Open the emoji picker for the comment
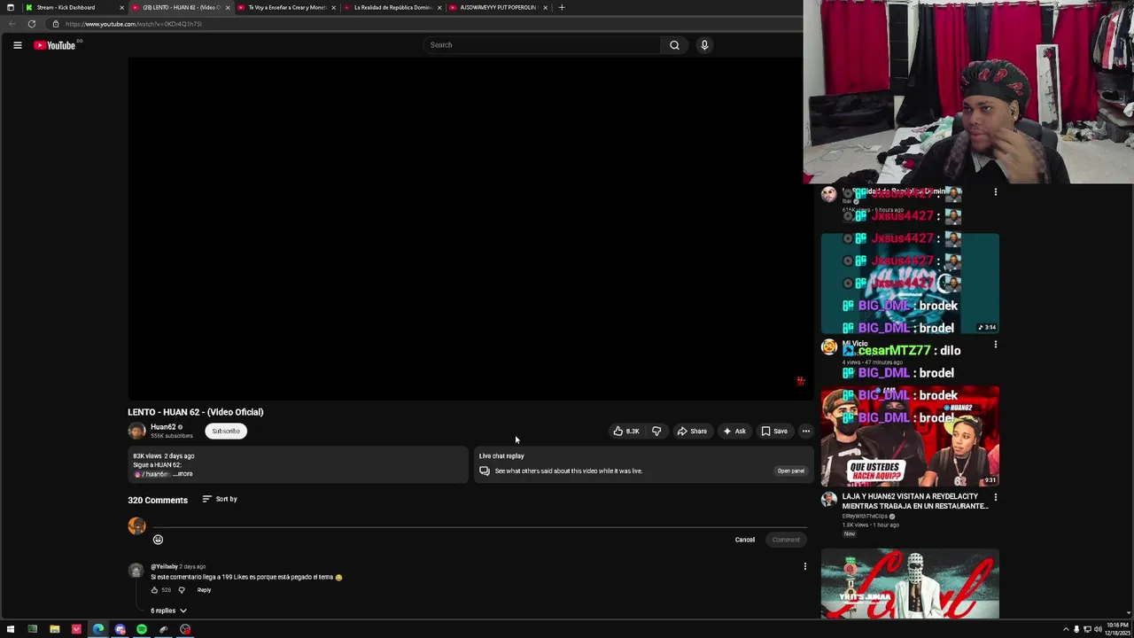The height and width of the screenshot is (638, 1134). (x=158, y=540)
